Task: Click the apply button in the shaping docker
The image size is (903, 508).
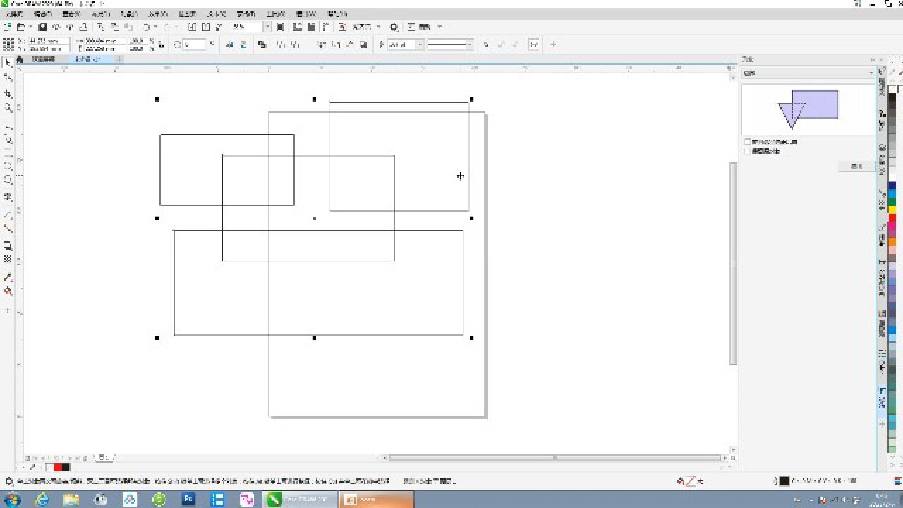Action: [x=856, y=167]
